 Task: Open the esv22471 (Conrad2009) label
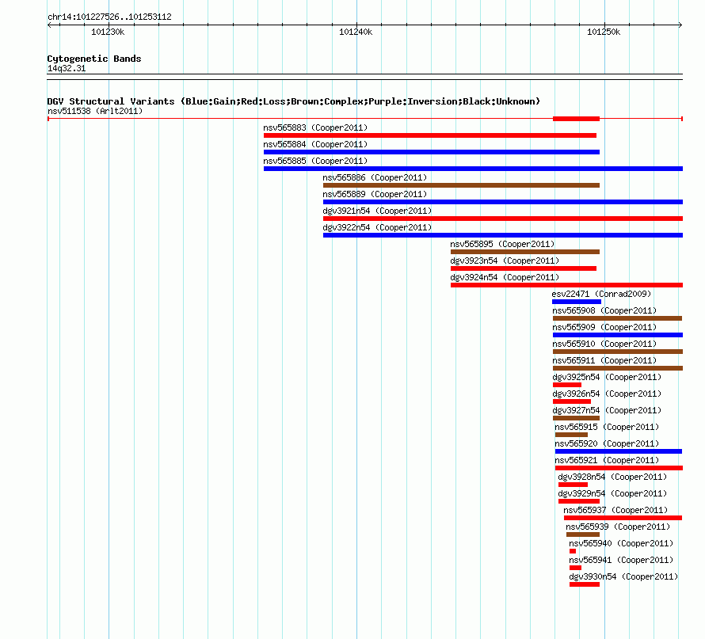601,294
